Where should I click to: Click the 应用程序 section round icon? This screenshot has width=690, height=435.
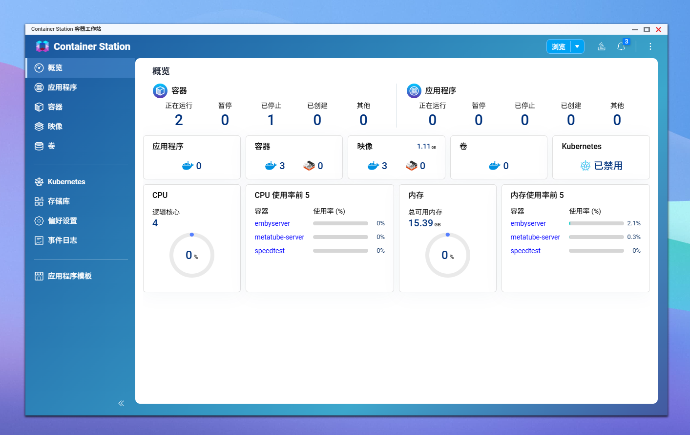point(414,91)
